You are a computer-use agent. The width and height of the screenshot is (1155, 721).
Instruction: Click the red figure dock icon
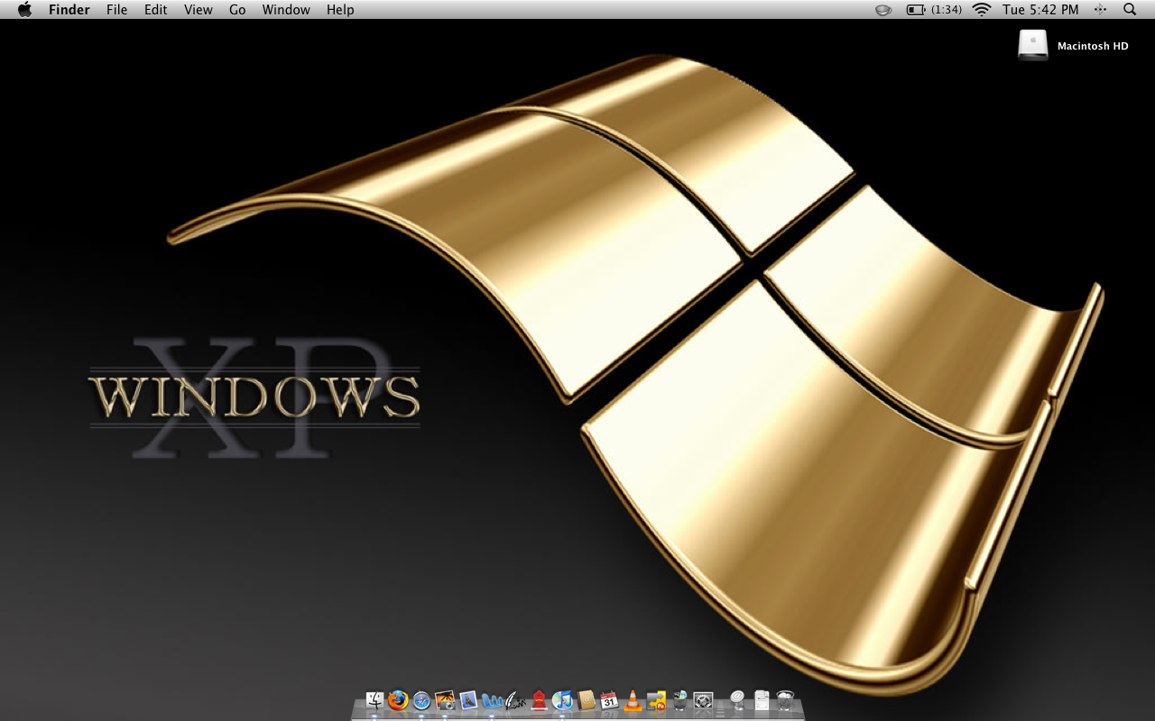coord(539,700)
